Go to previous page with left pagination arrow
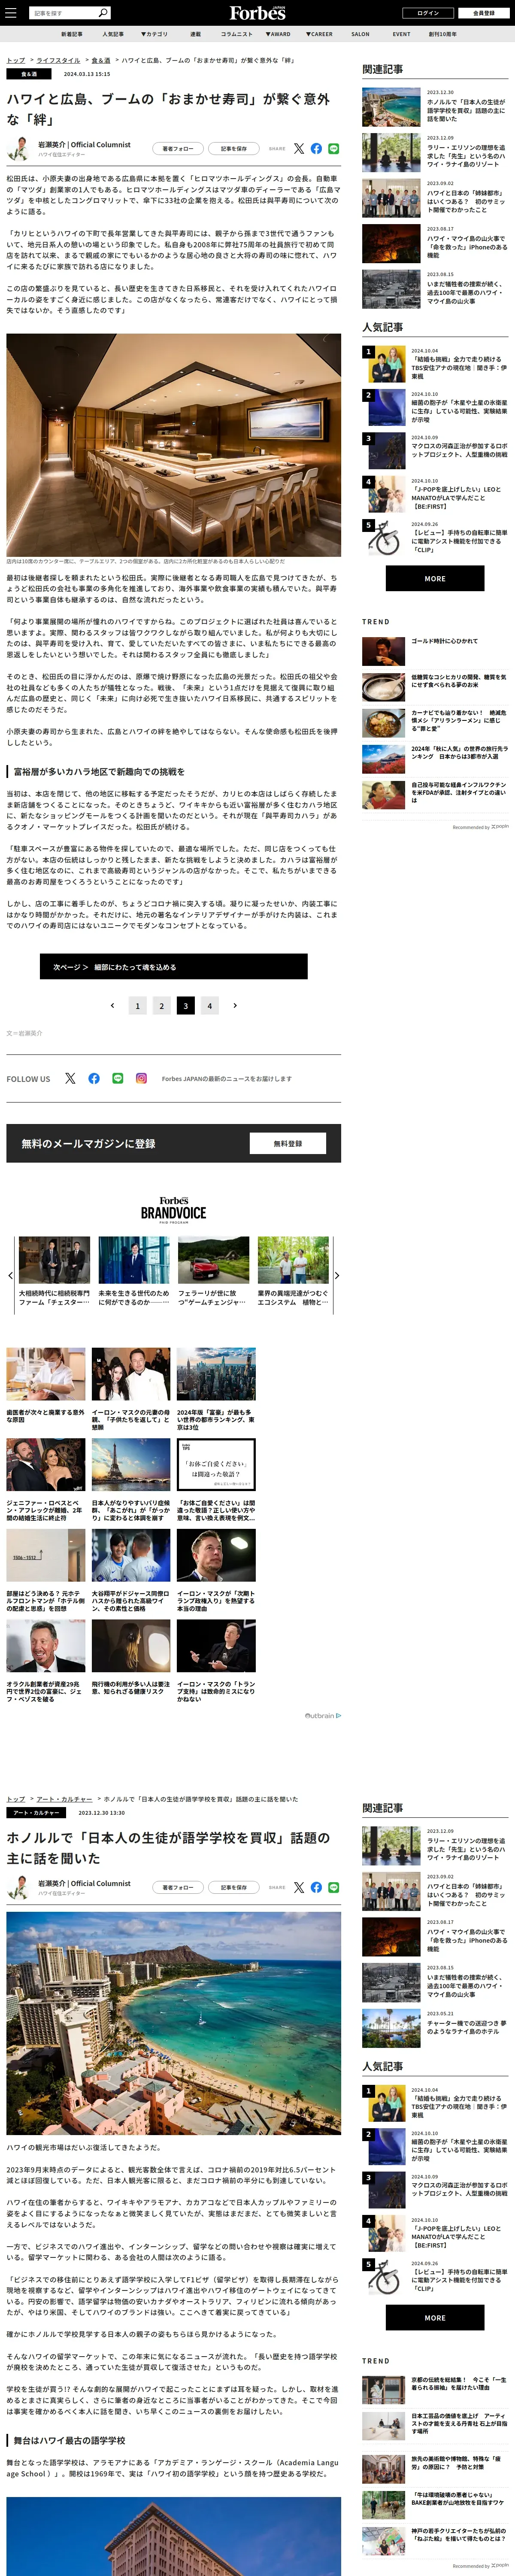The image size is (515, 2576). coord(112,1005)
